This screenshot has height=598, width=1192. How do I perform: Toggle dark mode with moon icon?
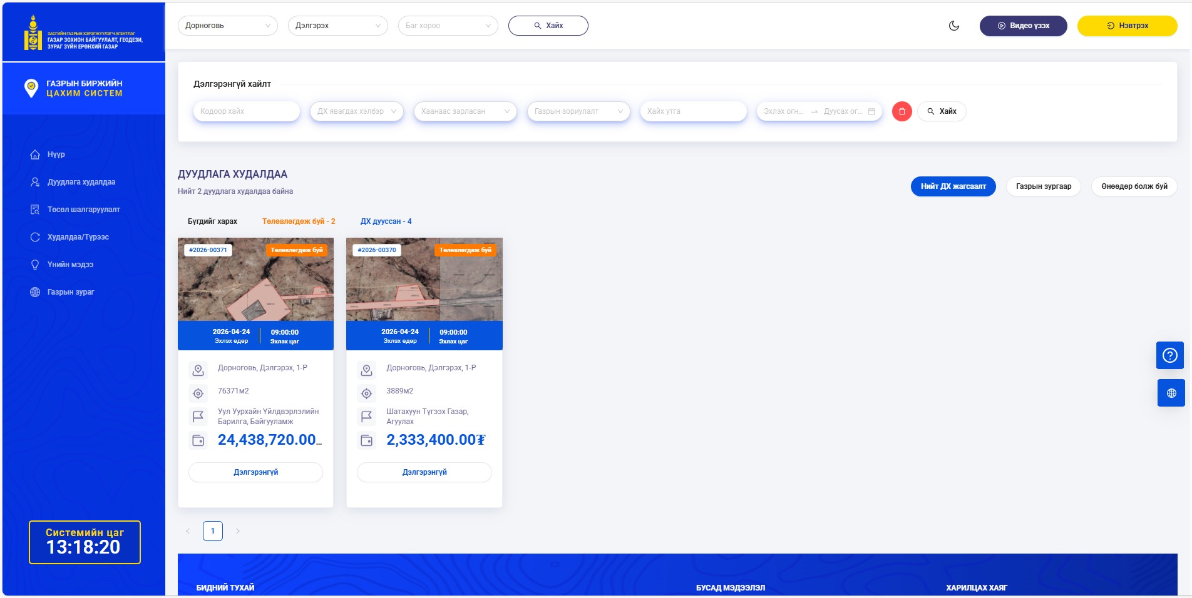coord(954,26)
